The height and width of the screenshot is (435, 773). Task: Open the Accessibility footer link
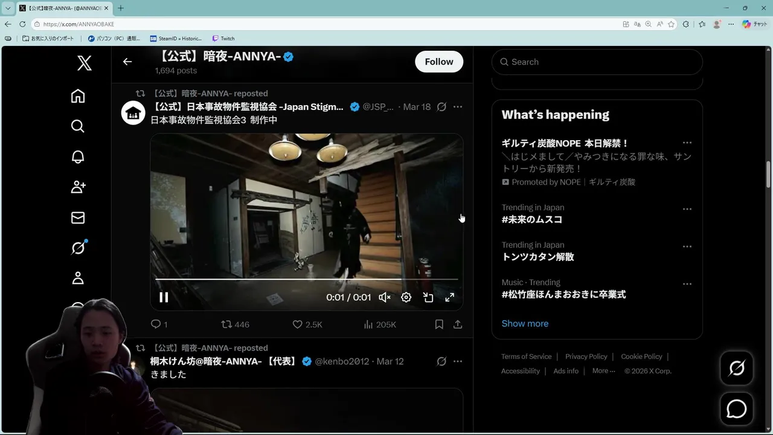521,371
